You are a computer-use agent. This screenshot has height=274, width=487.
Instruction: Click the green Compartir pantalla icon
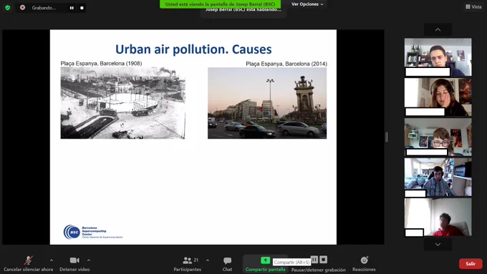tap(265, 260)
